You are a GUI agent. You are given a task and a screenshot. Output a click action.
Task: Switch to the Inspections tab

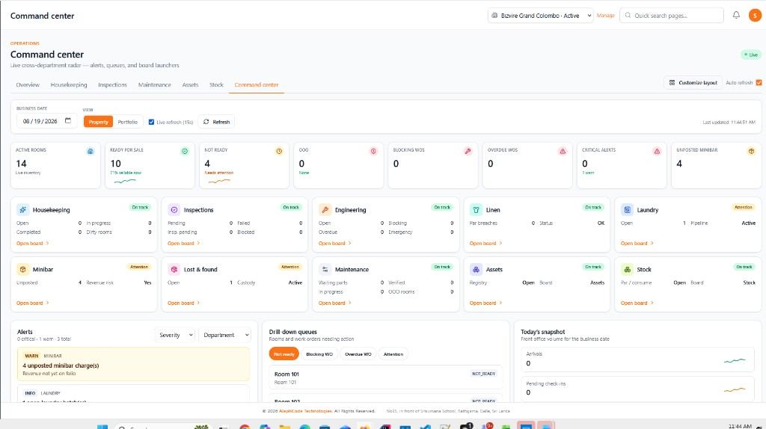tap(112, 84)
